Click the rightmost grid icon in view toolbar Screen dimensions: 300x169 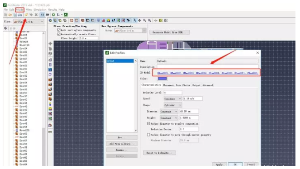(x=166, y=20)
